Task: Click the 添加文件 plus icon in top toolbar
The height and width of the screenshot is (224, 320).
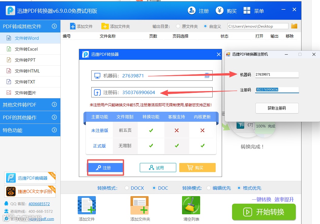Action: pyautogui.click(x=73, y=26)
